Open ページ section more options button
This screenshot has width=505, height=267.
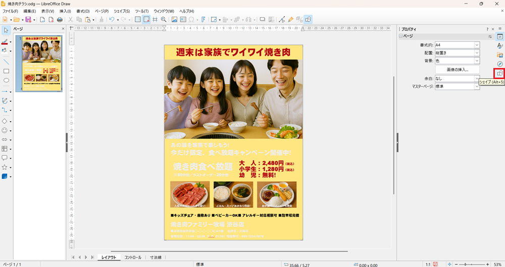pos(490,36)
